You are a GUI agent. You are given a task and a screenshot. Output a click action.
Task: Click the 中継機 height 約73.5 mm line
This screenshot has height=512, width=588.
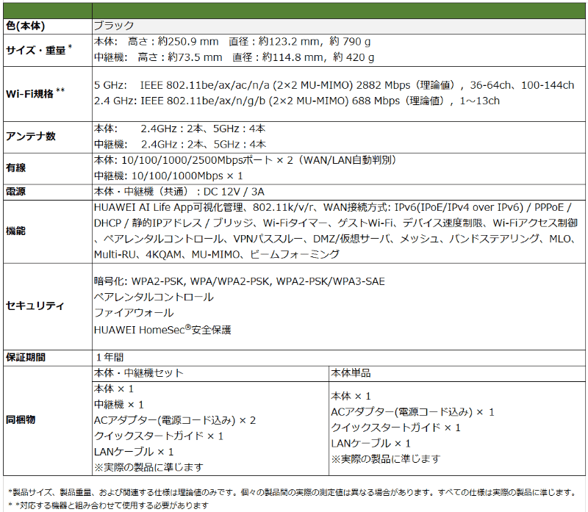(x=234, y=57)
